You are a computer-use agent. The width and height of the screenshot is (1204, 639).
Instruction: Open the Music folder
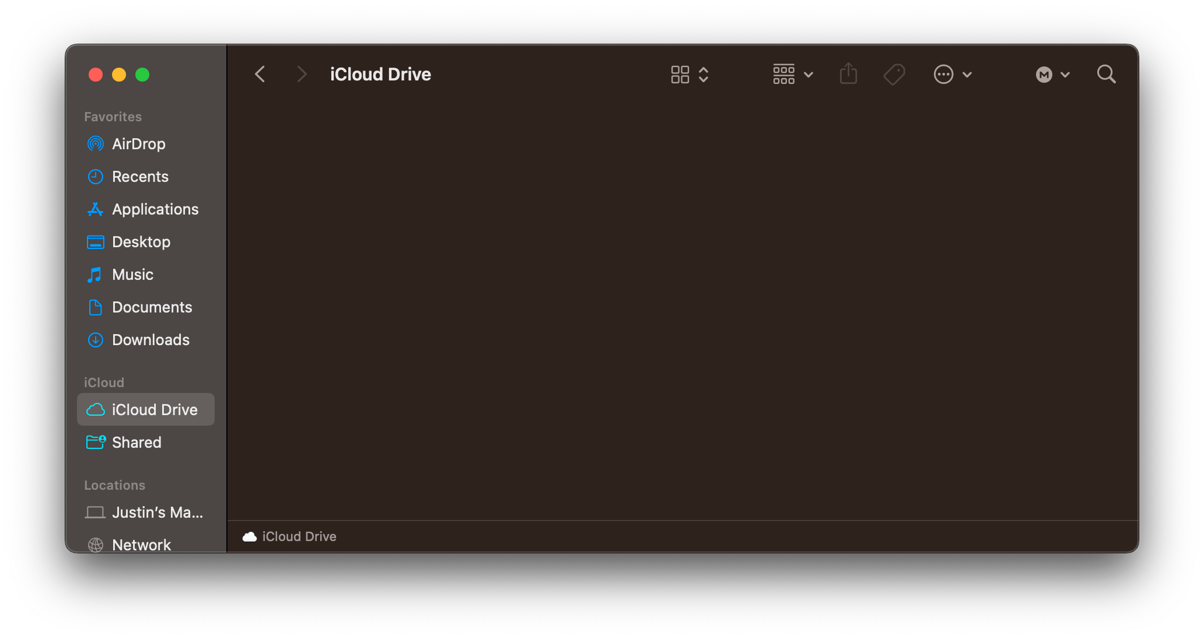click(x=132, y=274)
